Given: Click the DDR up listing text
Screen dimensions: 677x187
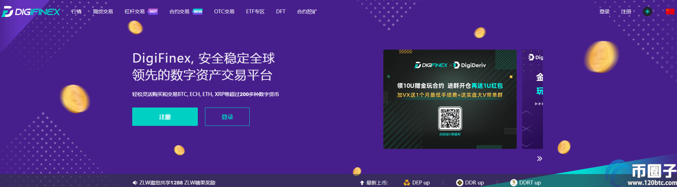Looking at the screenshot, I should [x=475, y=183].
